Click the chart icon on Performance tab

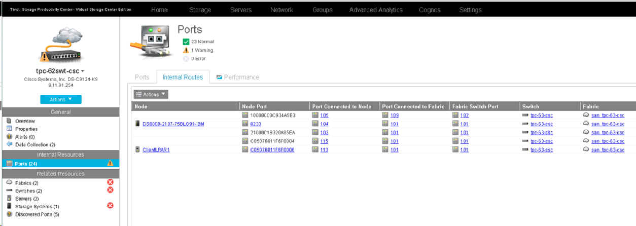pyautogui.click(x=219, y=77)
